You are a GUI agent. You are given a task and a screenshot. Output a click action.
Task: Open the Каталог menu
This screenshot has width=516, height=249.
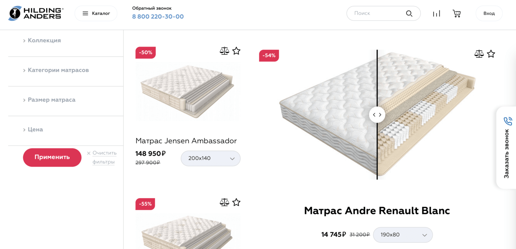tap(95, 13)
